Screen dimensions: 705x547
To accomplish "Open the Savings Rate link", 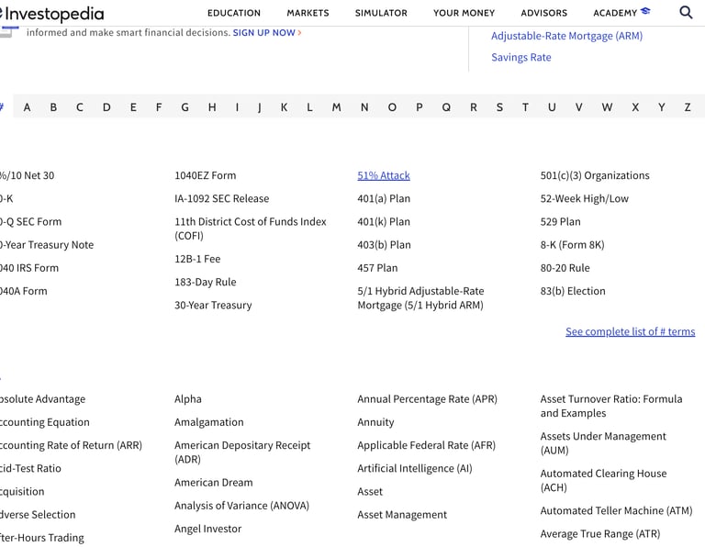I will tap(521, 58).
